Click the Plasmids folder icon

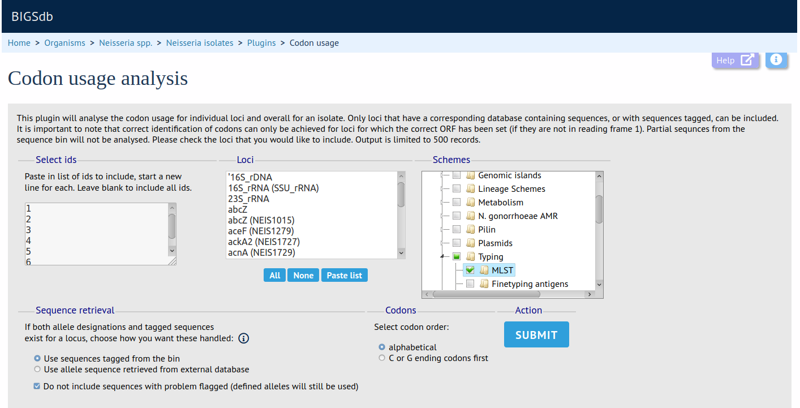point(470,243)
